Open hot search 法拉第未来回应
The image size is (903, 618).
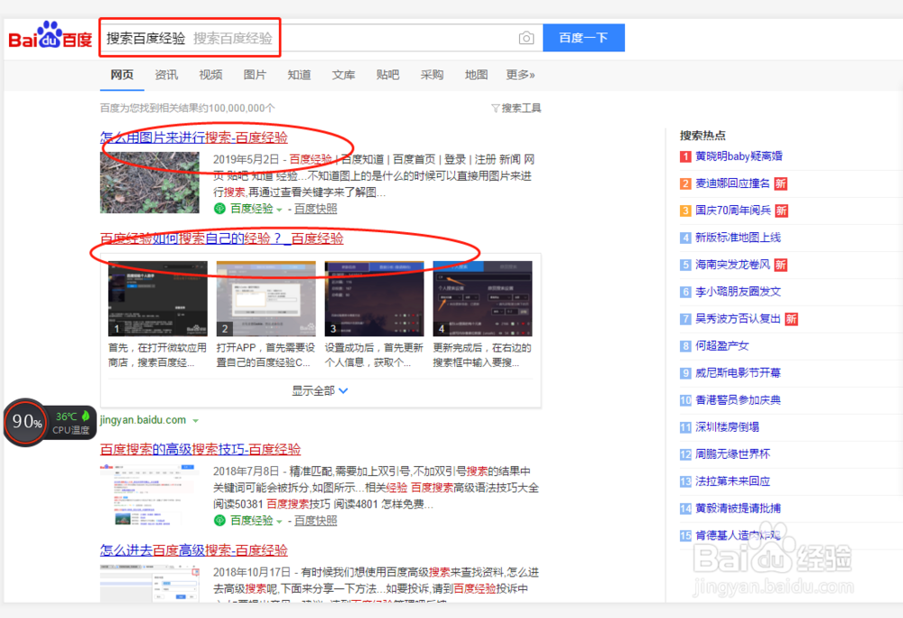[x=732, y=482]
